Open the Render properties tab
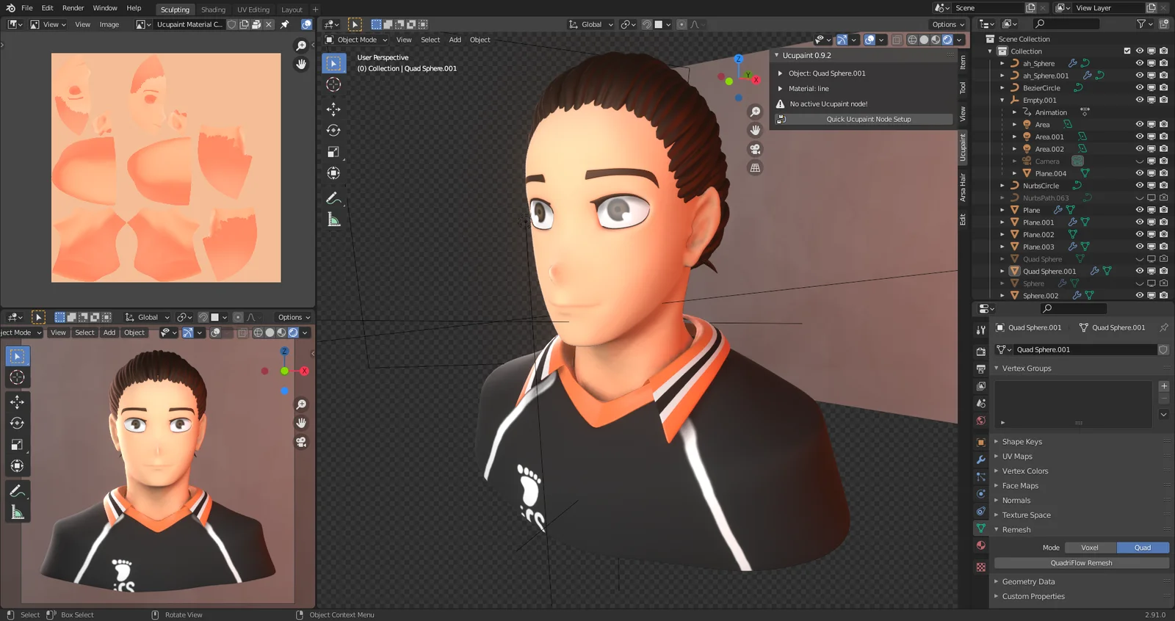 pyautogui.click(x=981, y=351)
